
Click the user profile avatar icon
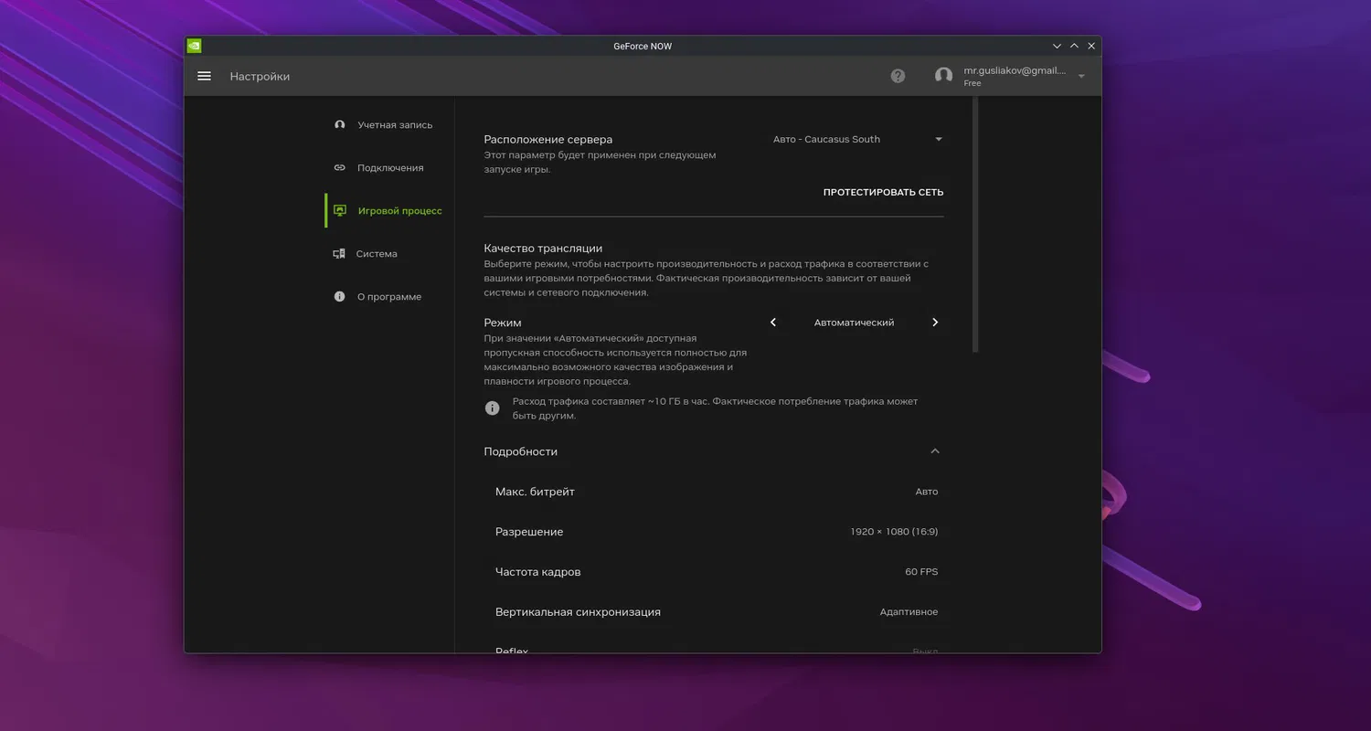pos(944,76)
